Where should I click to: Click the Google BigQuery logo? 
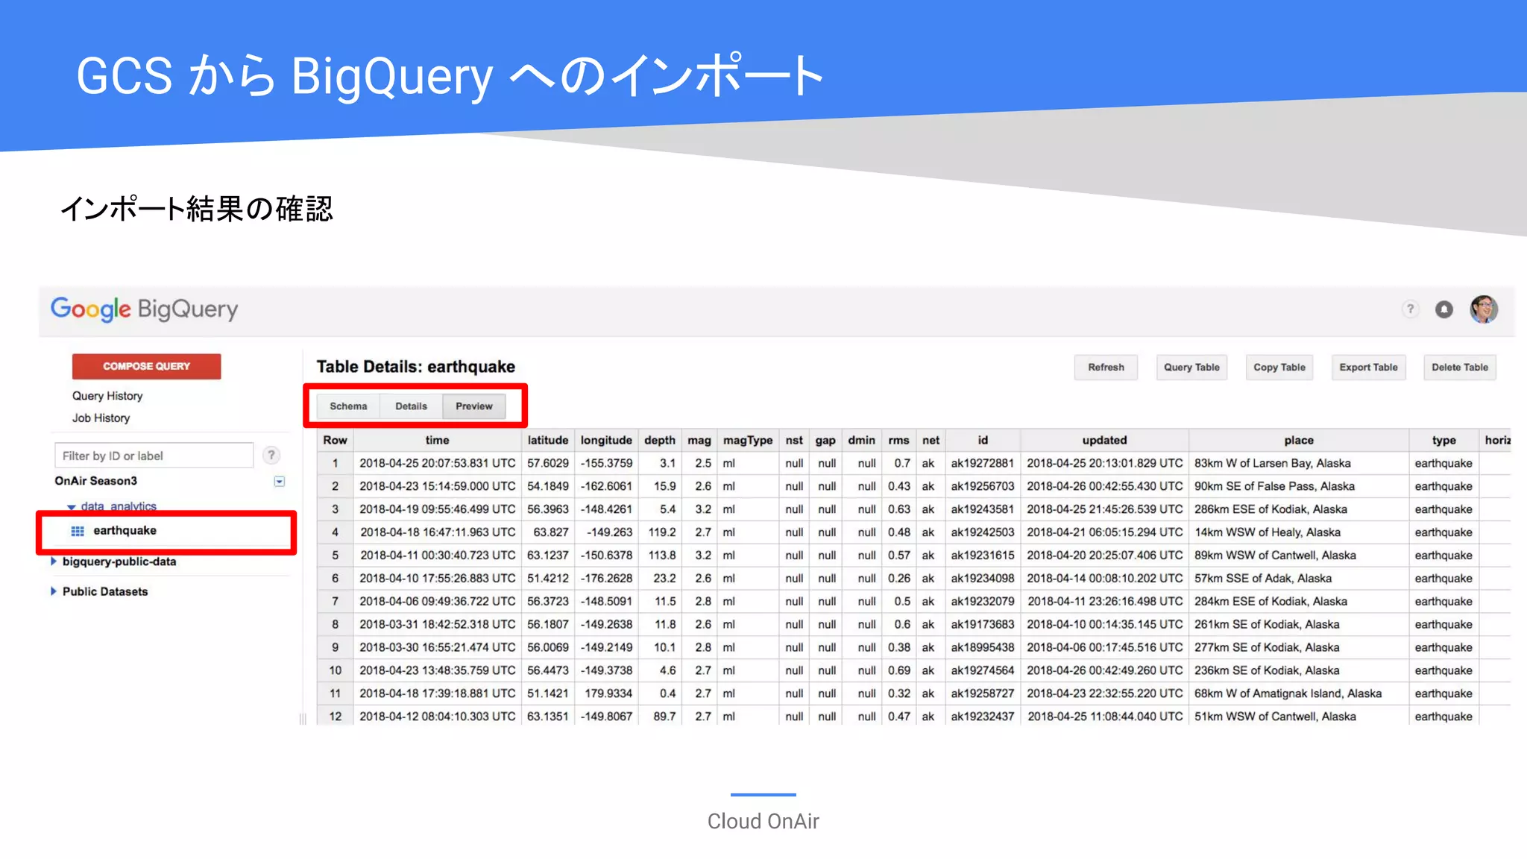tap(144, 309)
